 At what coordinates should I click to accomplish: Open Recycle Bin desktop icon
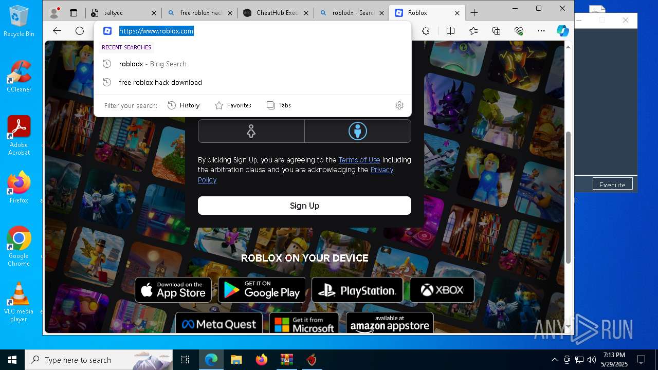pos(19,22)
